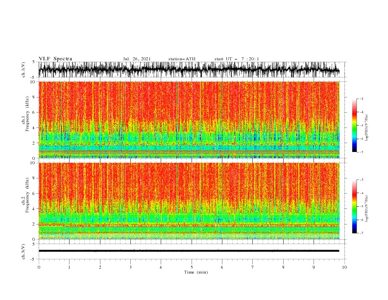Click the "VLF Spectra" plot title
This screenshot has height=300, width=388.
(x=55, y=59)
